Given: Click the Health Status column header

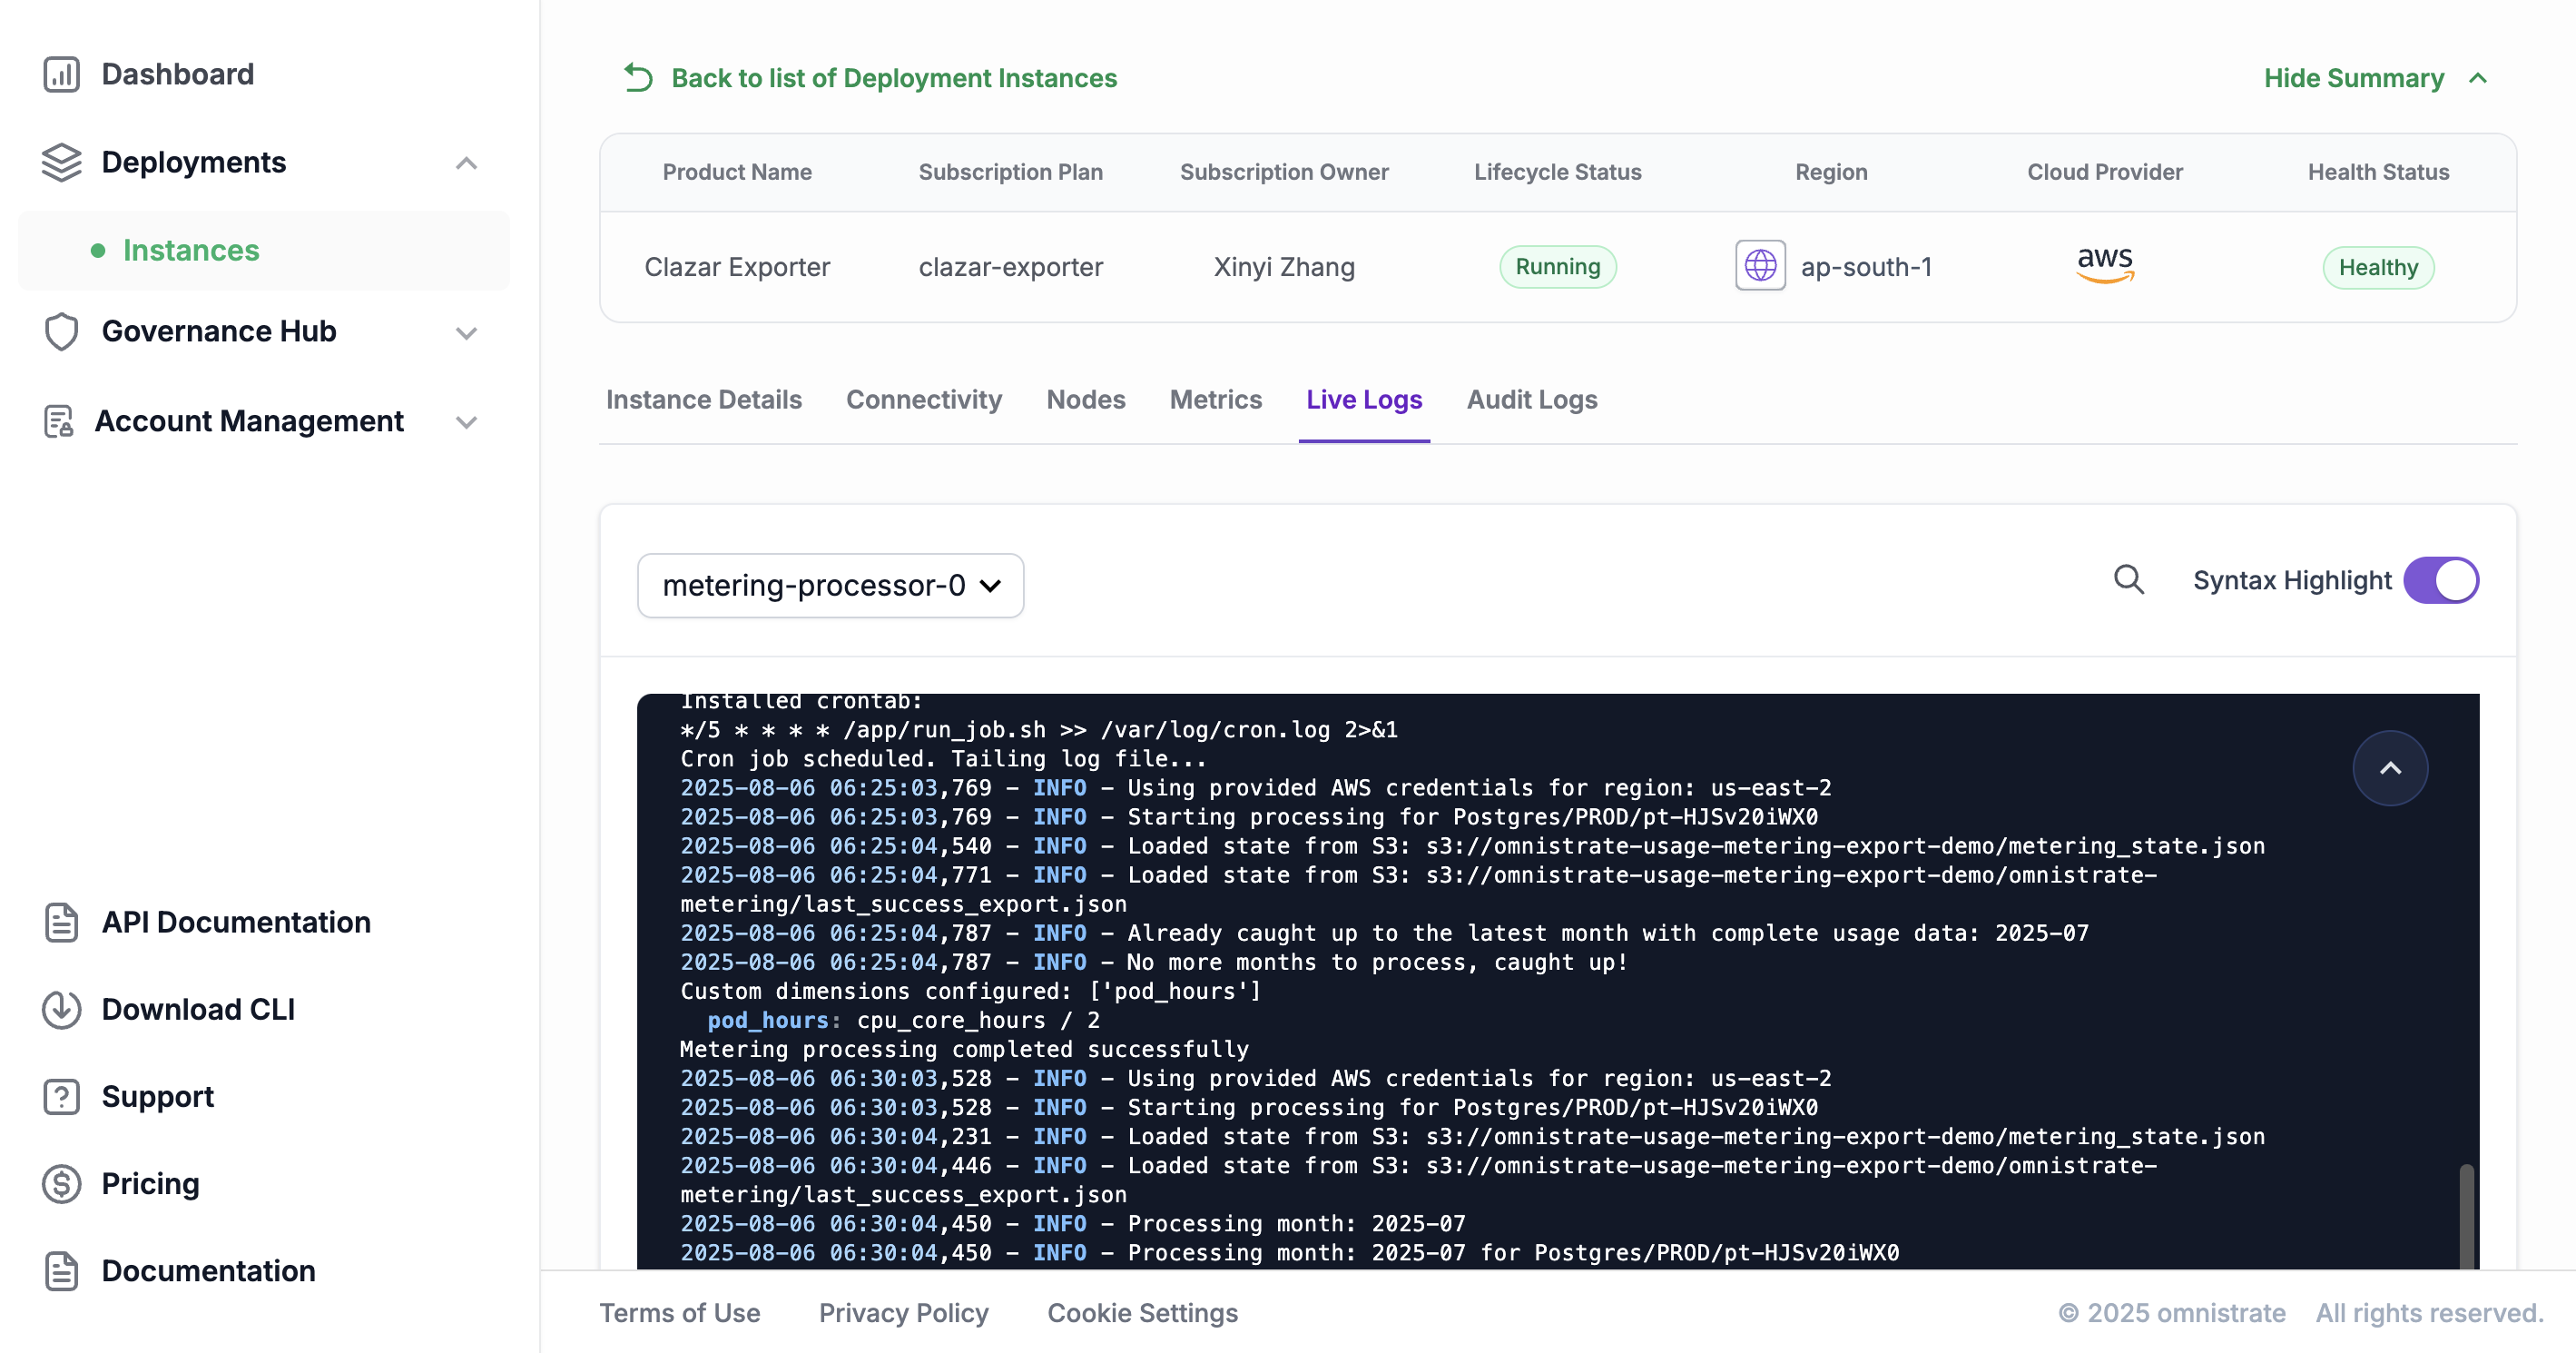Looking at the screenshot, I should click(2378, 171).
